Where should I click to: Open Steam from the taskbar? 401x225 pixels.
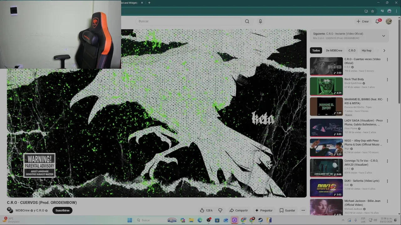tap(260, 220)
